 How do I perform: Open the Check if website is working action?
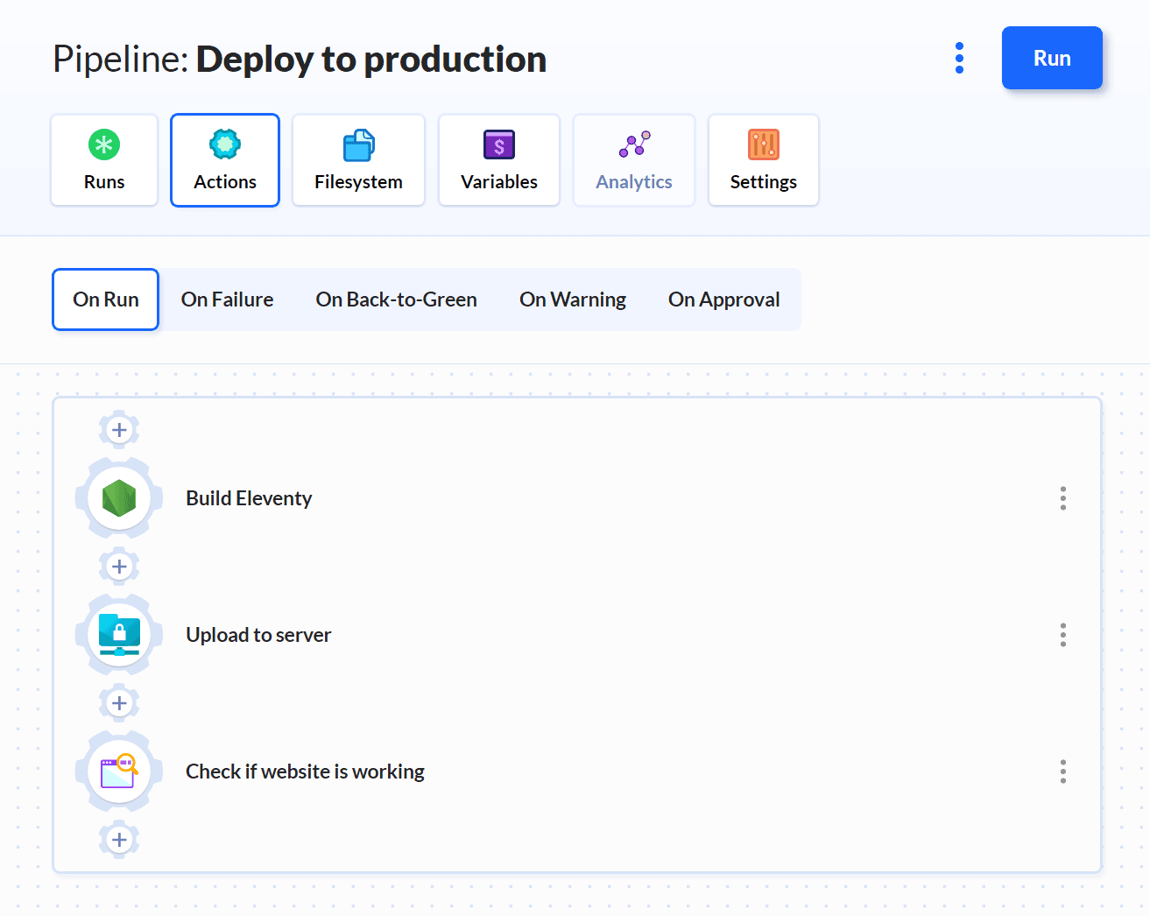click(305, 771)
